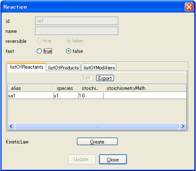Viewport: 196px width, 171px height.
Task: Select fast false radio button
Action: tap(68, 51)
